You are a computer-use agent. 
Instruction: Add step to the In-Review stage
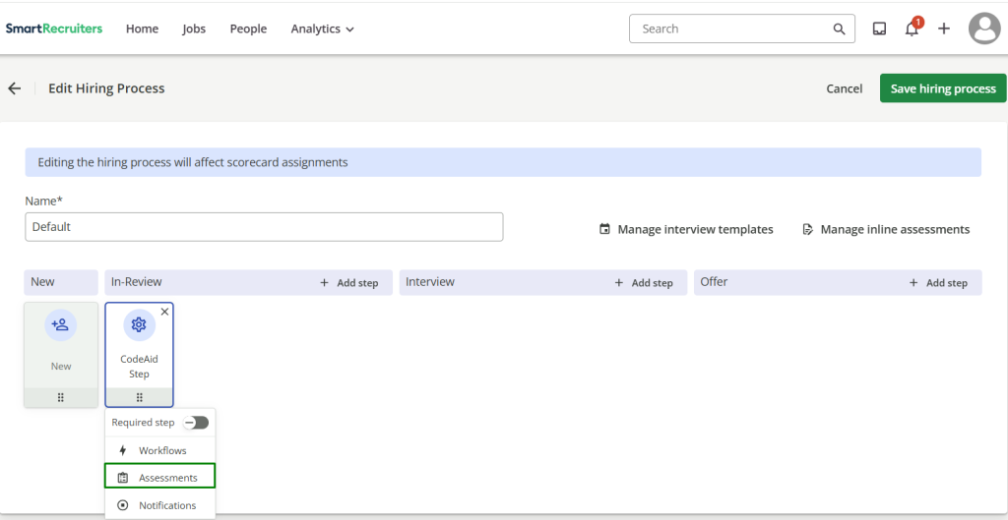[349, 283]
